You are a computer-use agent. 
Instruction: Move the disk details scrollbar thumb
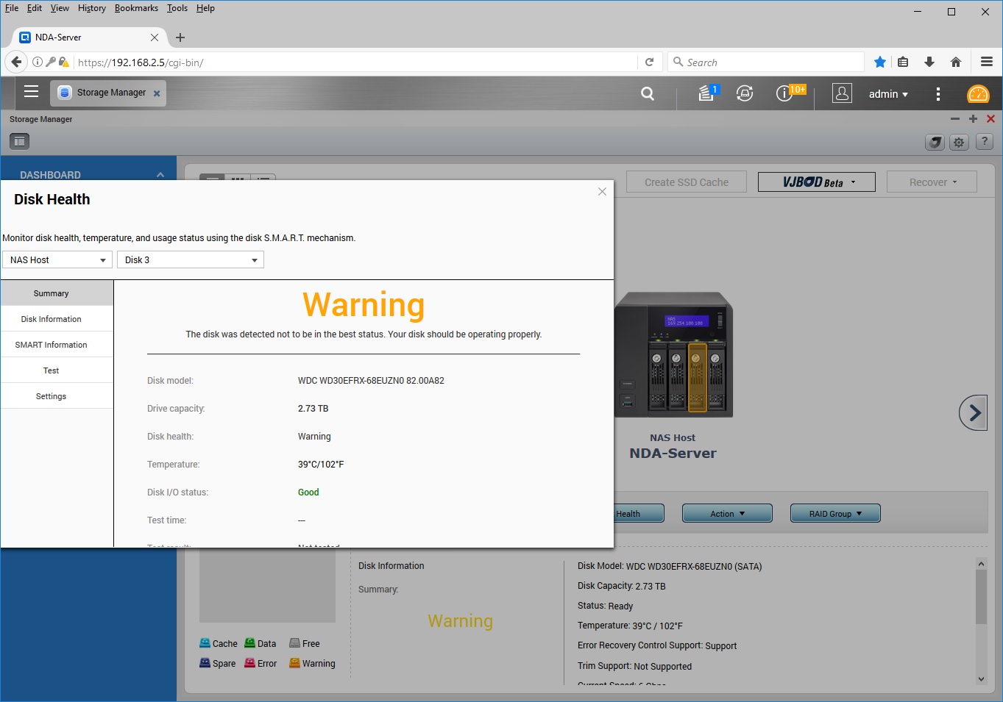(981, 596)
